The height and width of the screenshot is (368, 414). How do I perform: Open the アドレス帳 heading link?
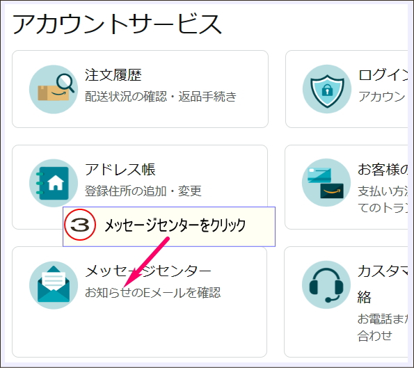point(120,170)
